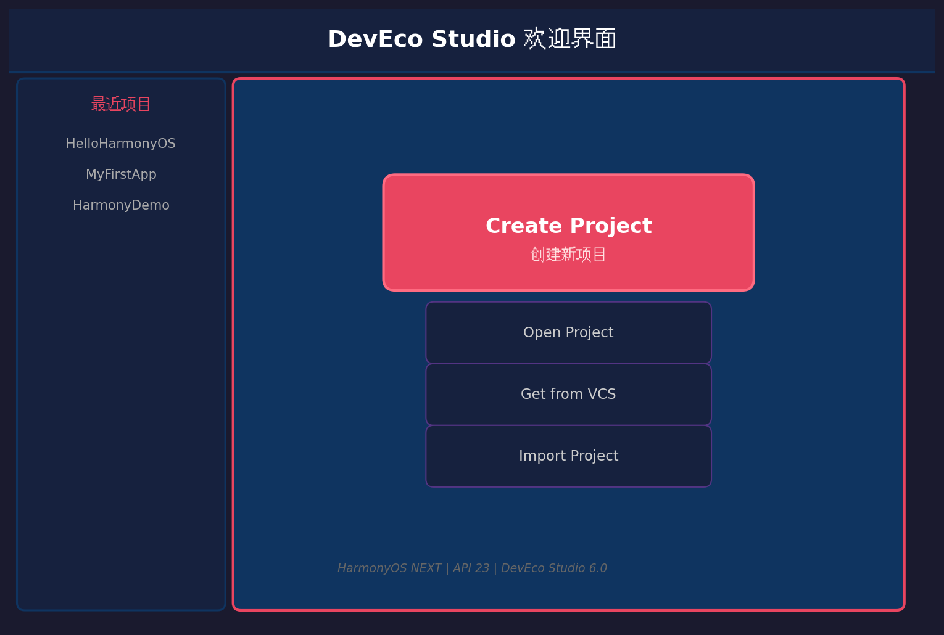Viewport: 944px width, 635px height.
Task: Choose Import Project
Action: click(x=568, y=456)
